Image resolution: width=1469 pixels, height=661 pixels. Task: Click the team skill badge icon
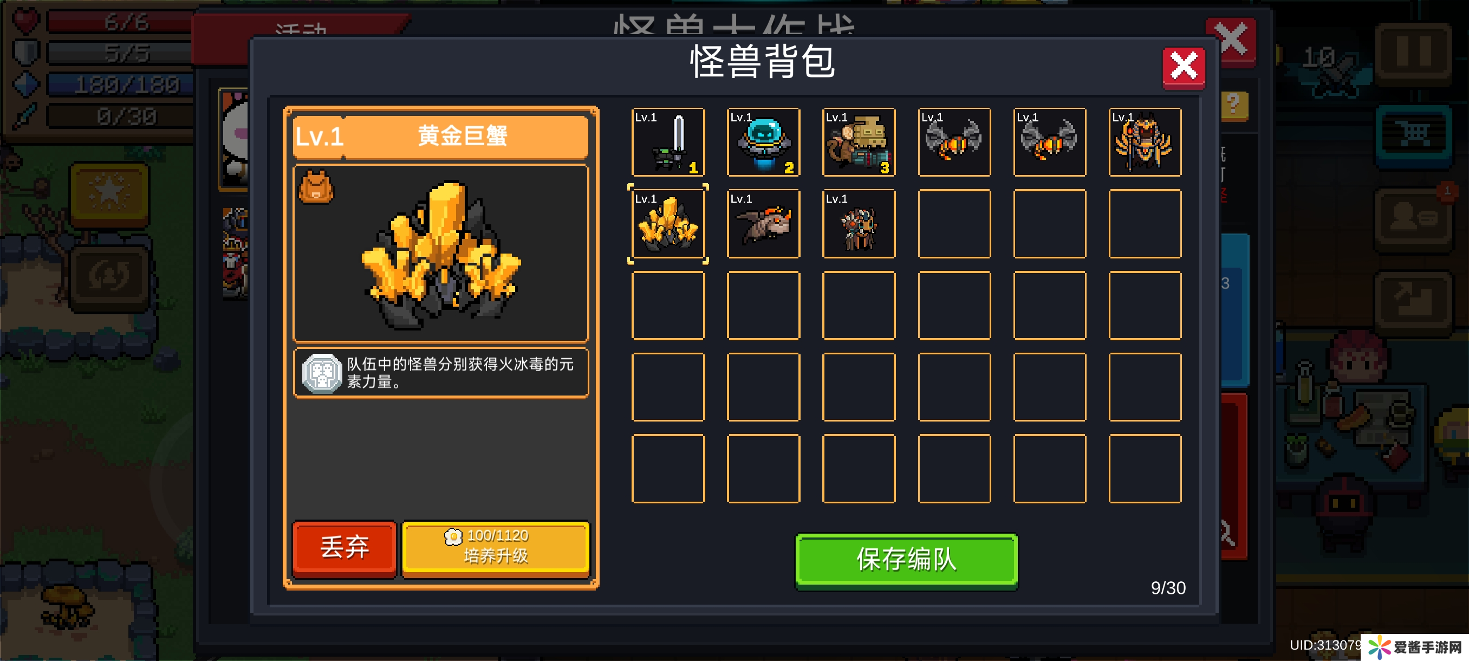click(322, 373)
